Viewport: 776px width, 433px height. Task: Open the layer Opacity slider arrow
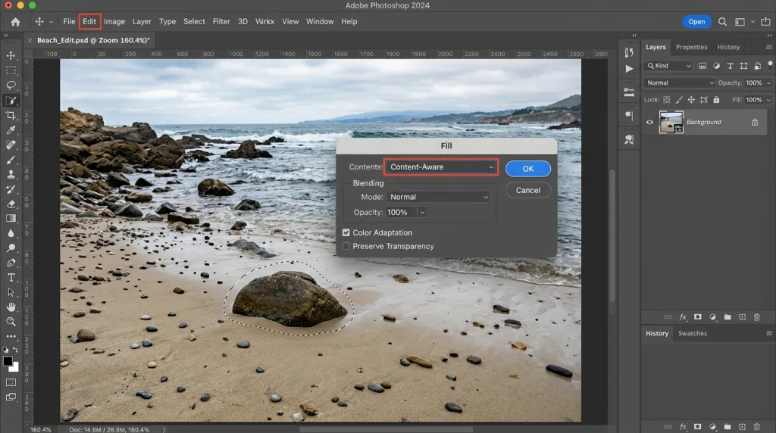click(768, 83)
